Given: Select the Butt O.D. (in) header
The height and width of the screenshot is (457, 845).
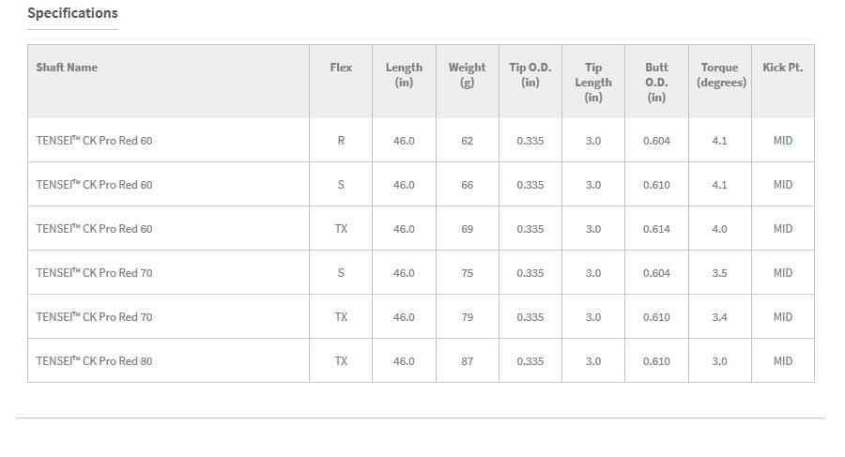Looking at the screenshot, I should (x=656, y=83).
